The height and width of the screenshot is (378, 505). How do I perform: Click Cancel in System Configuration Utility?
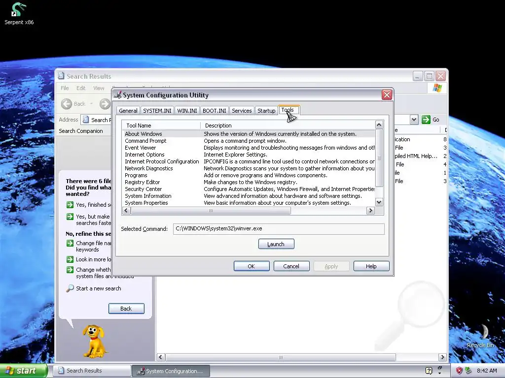[x=291, y=266]
